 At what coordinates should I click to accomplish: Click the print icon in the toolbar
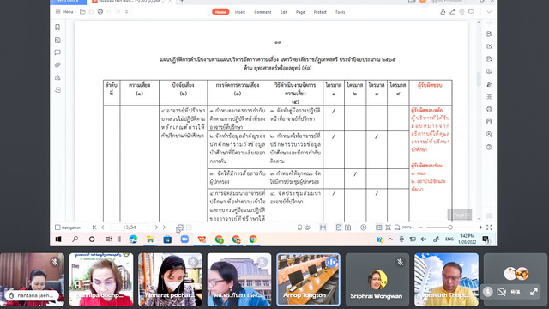(x=100, y=12)
